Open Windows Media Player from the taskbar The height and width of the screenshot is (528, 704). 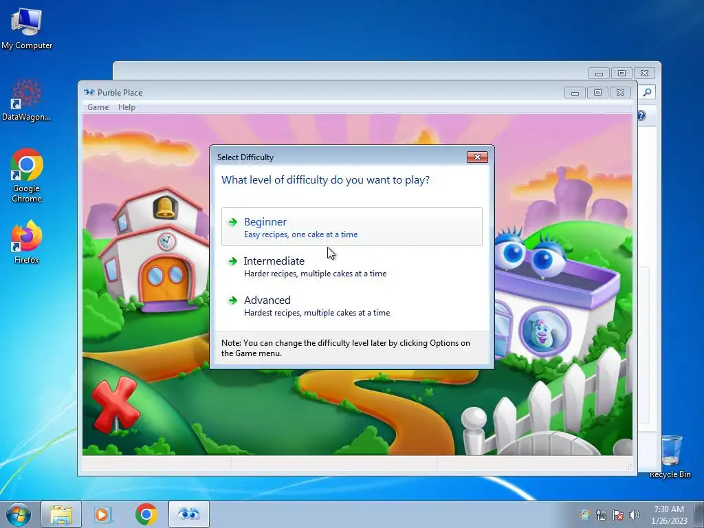tap(103, 514)
